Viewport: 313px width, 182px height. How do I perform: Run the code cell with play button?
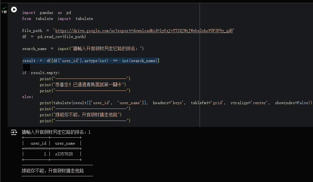tap(14, 9)
